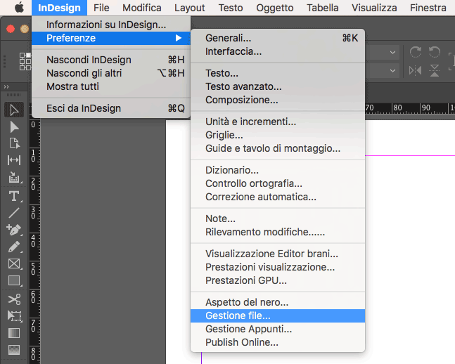Choose Informazioni su InDesign...
Image resolution: width=455 pixels, height=364 pixels.
point(111,25)
